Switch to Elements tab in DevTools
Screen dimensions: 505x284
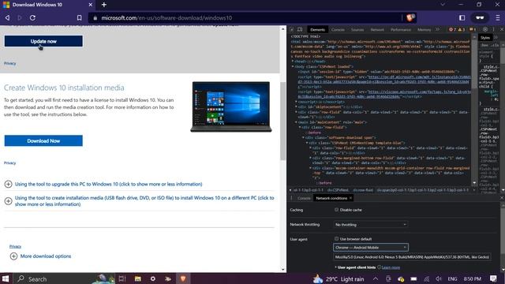tap(317, 30)
